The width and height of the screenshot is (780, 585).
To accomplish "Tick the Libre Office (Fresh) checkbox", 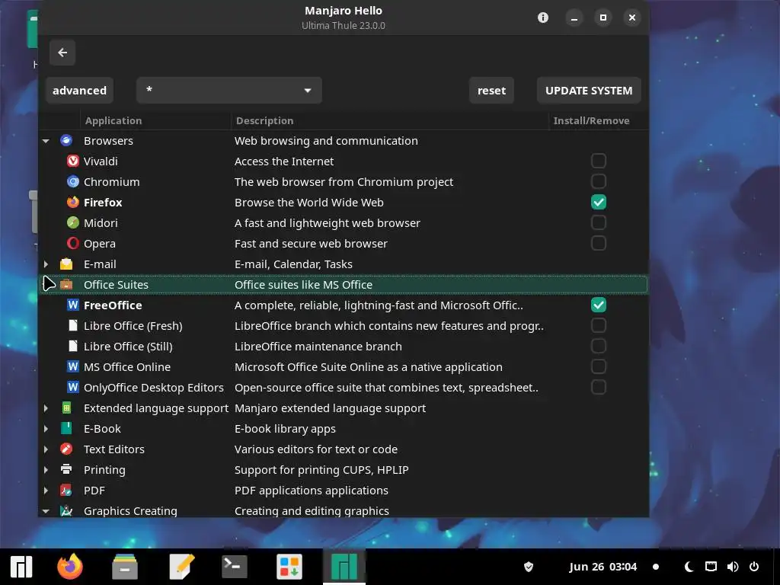I will (x=599, y=325).
